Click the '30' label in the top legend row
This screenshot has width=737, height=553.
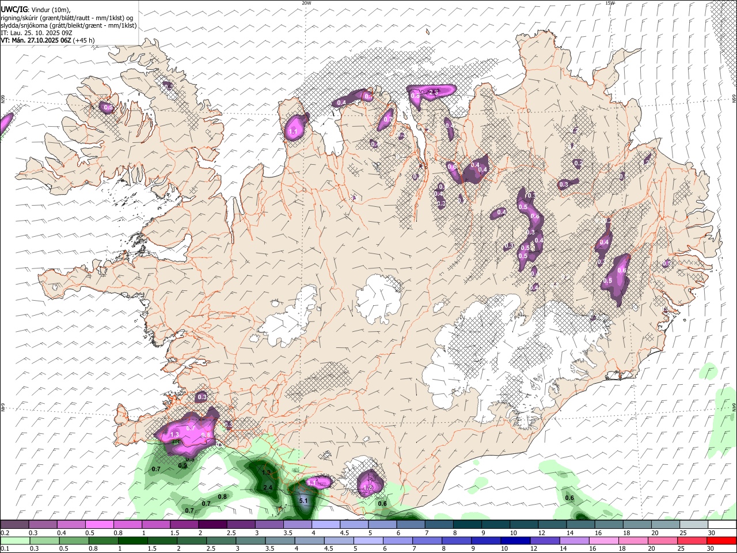(x=712, y=533)
